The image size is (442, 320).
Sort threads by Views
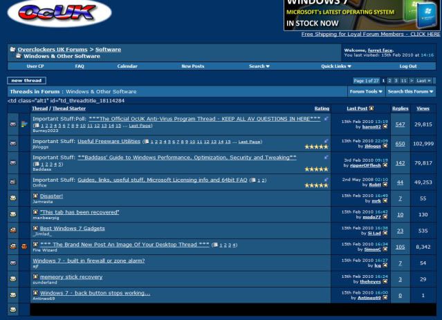423,109
